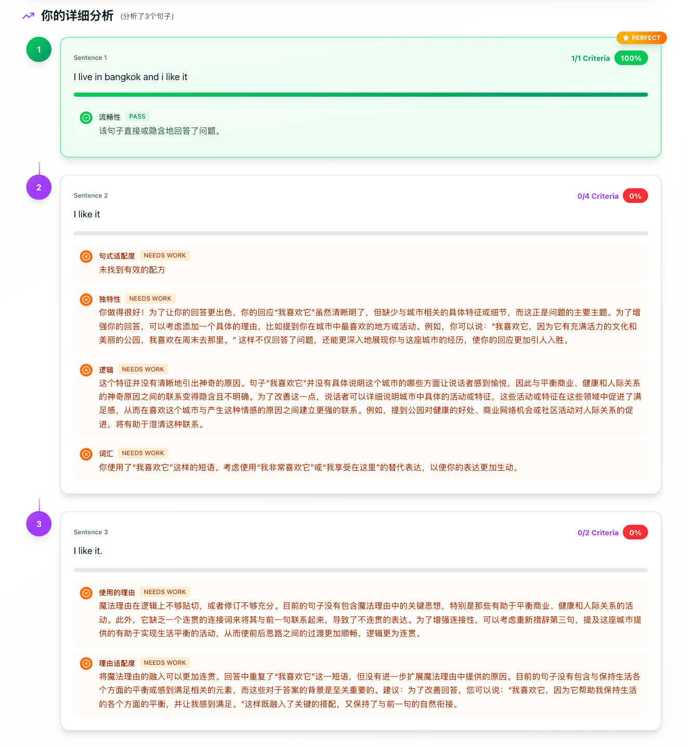Click the Sentence 2 label

[x=91, y=196]
